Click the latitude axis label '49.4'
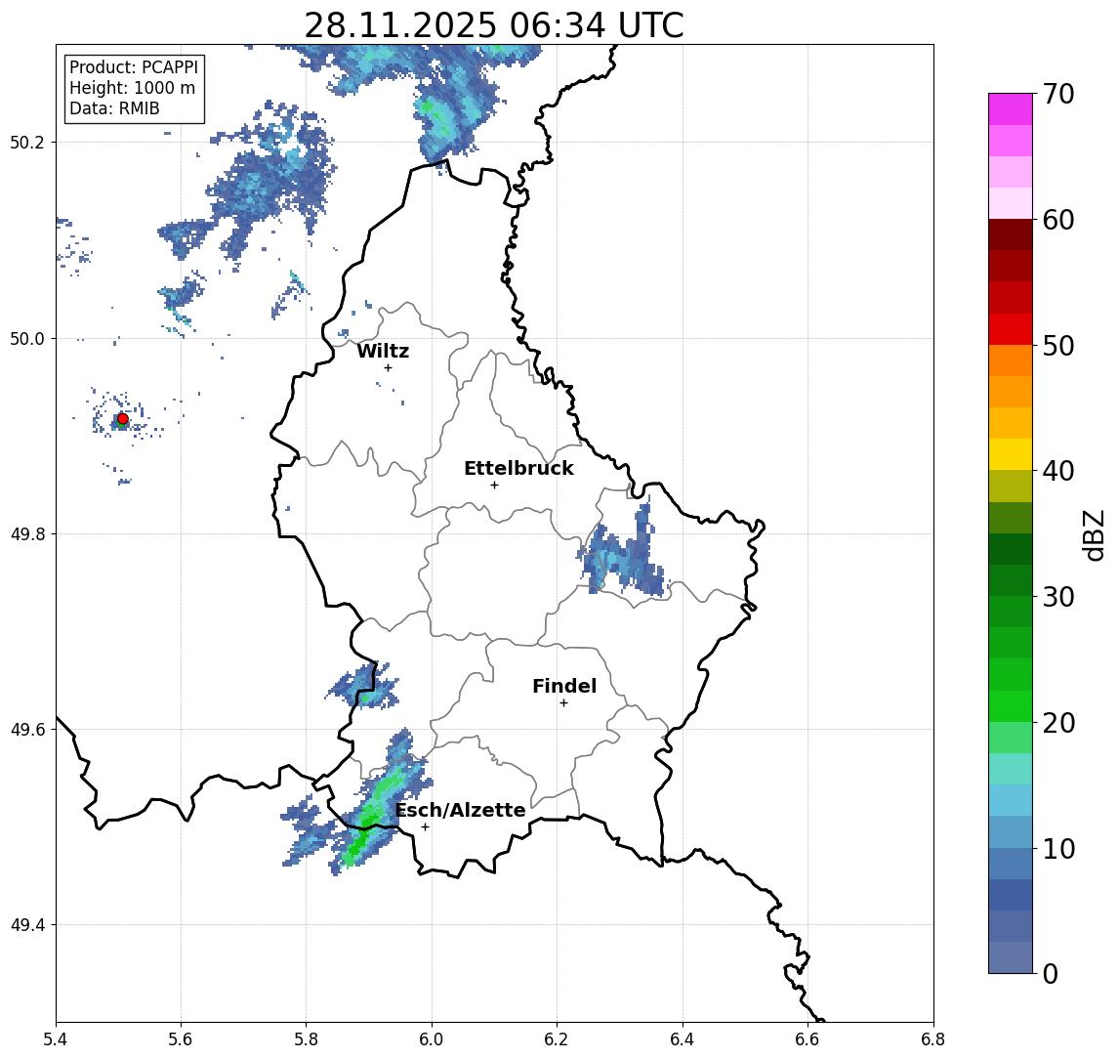The height and width of the screenshot is (1059, 1118). [27, 925]
